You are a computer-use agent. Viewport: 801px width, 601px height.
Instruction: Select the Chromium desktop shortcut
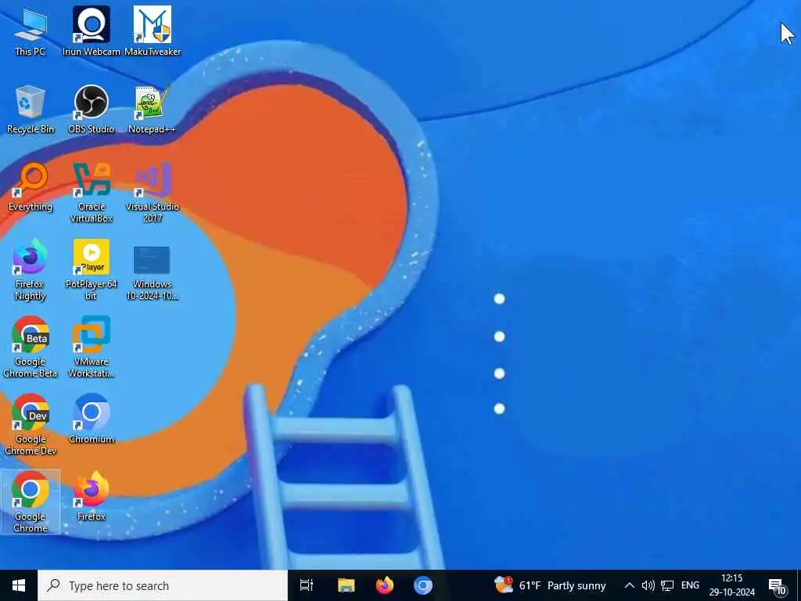(91, 419)
